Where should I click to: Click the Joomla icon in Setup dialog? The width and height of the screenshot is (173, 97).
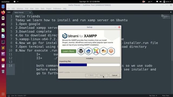pyautogui.click(x=96, y=51)
